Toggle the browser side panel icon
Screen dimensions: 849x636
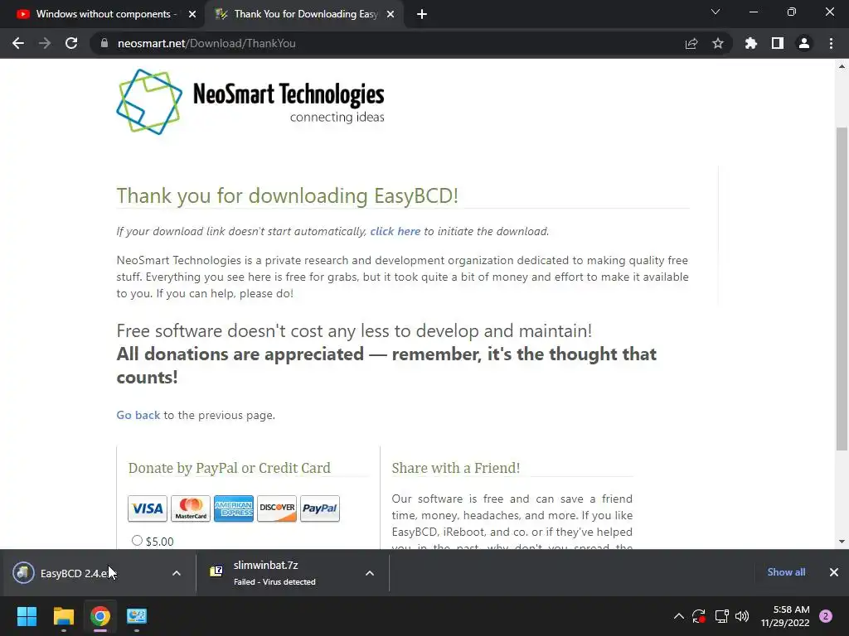(x=778, y=43)
